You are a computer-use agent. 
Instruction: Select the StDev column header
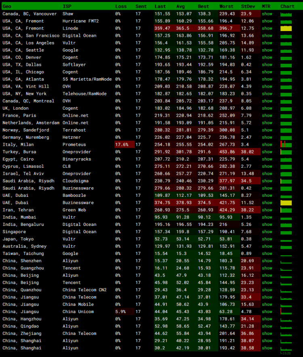[x=248, y=6]
